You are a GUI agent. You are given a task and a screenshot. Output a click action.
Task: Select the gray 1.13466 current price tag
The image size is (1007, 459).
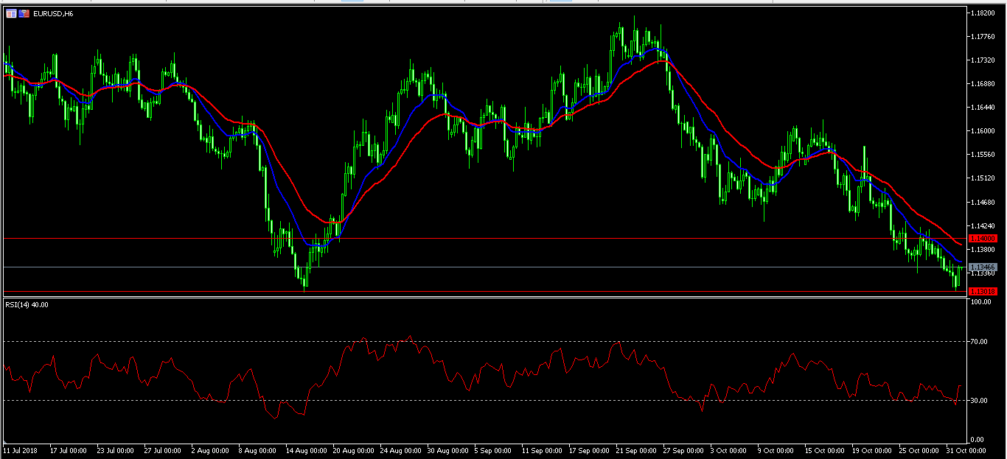click(984, 267)
